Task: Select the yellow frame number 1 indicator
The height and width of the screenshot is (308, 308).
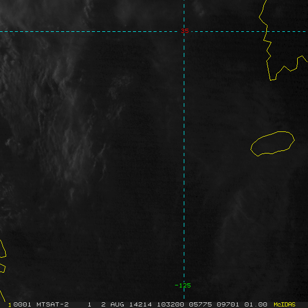Action: [x=10, y=305]
